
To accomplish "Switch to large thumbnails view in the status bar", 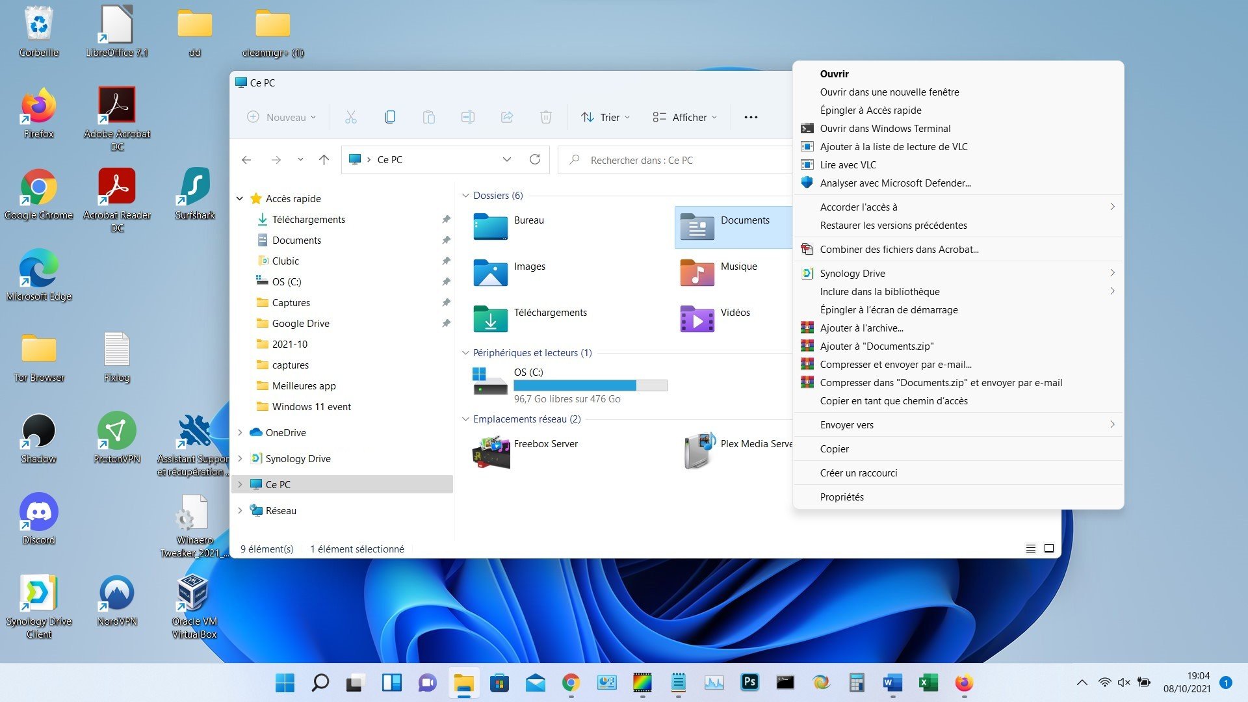I will [1048, 549].
